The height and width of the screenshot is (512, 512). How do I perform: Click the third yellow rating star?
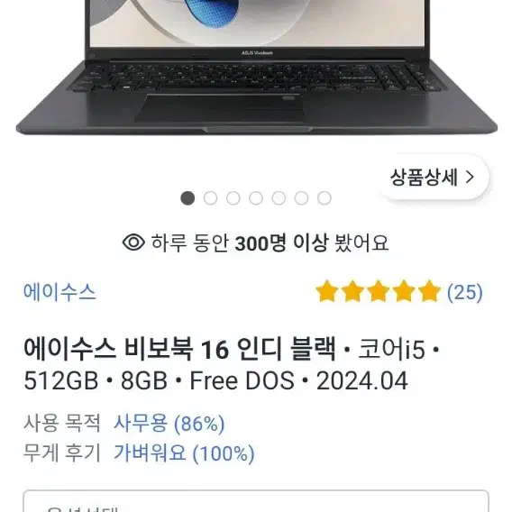point(378,291)
